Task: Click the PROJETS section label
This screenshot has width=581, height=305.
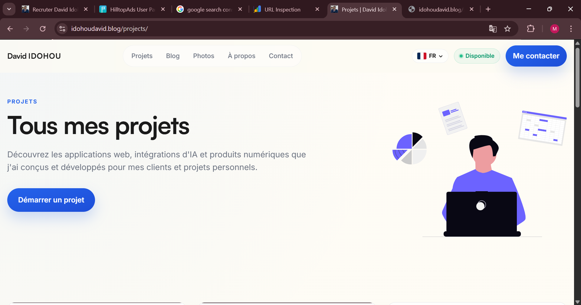Action: pos(22,102)
